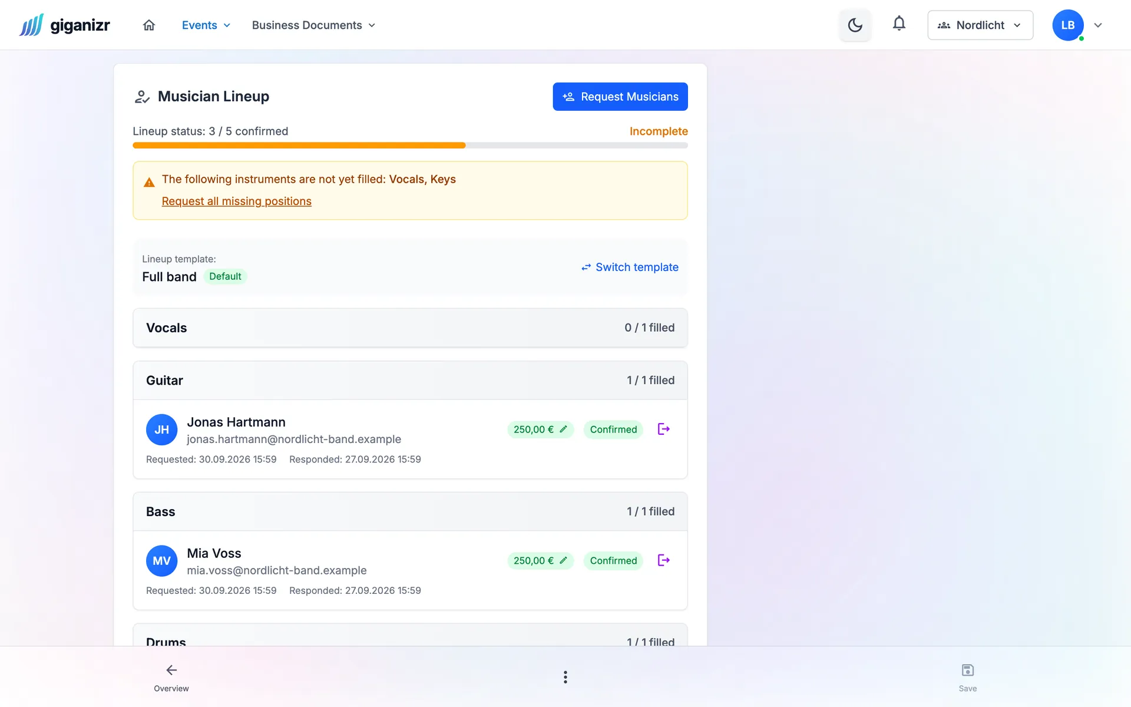
Task: Expand the user account chevron
Action: [x=1098, y=25]
